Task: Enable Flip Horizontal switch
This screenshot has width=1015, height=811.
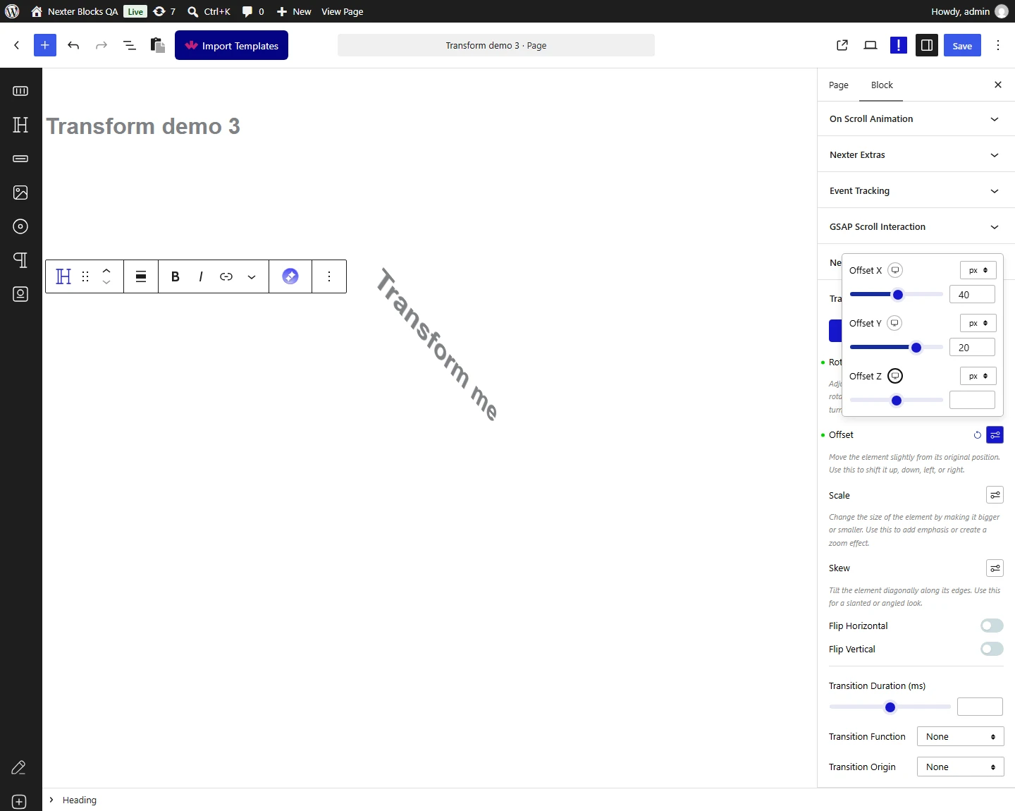Action: click(992, 626)
